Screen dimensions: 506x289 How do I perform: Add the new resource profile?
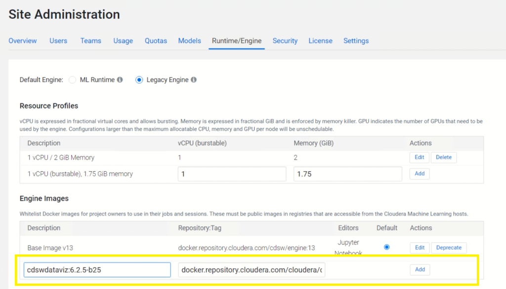click(x=420, y=174)
